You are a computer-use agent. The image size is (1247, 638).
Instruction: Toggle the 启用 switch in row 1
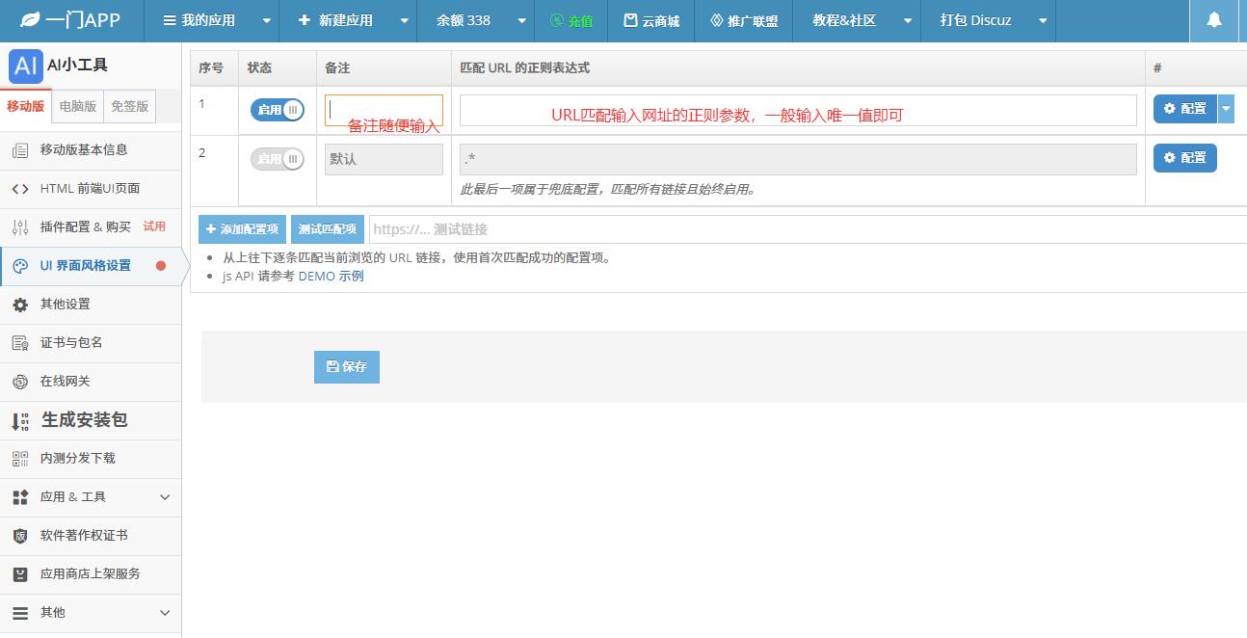(x=278, y=110)
